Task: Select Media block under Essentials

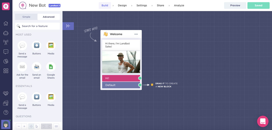Action: tap(51, 99)
